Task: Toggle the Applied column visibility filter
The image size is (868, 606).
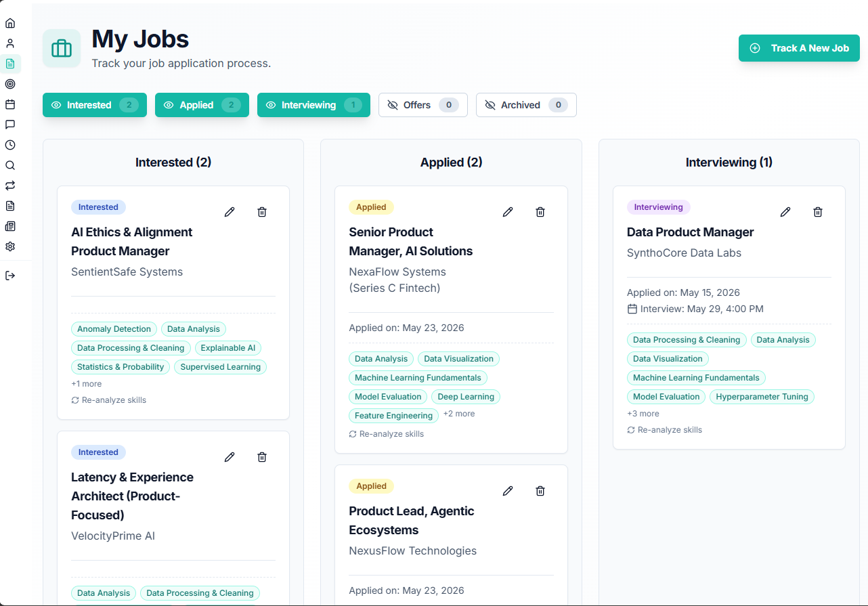Action: pyautogui.click(x=202, y=105)
